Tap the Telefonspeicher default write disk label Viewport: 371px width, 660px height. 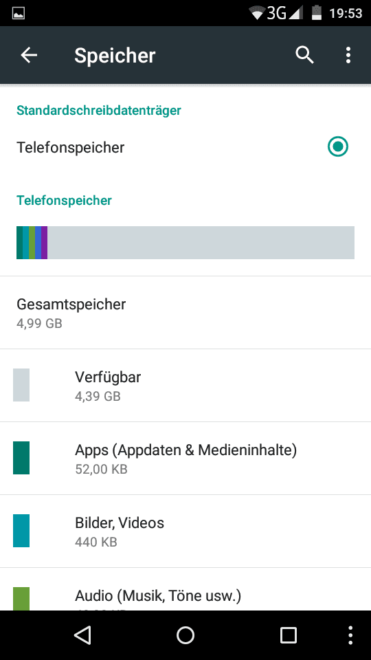point(70,148)
